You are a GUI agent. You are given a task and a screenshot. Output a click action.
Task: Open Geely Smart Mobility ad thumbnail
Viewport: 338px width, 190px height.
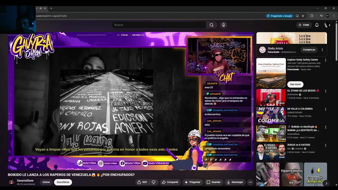point(271,73)
